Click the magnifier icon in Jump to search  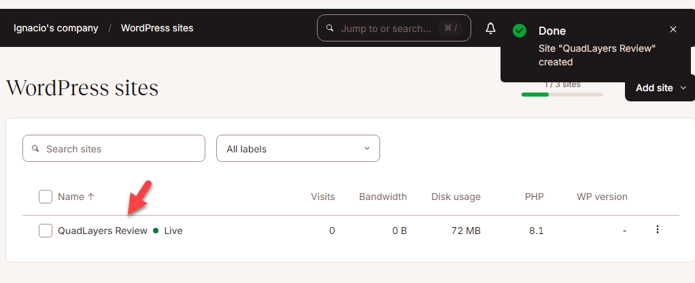330,29
